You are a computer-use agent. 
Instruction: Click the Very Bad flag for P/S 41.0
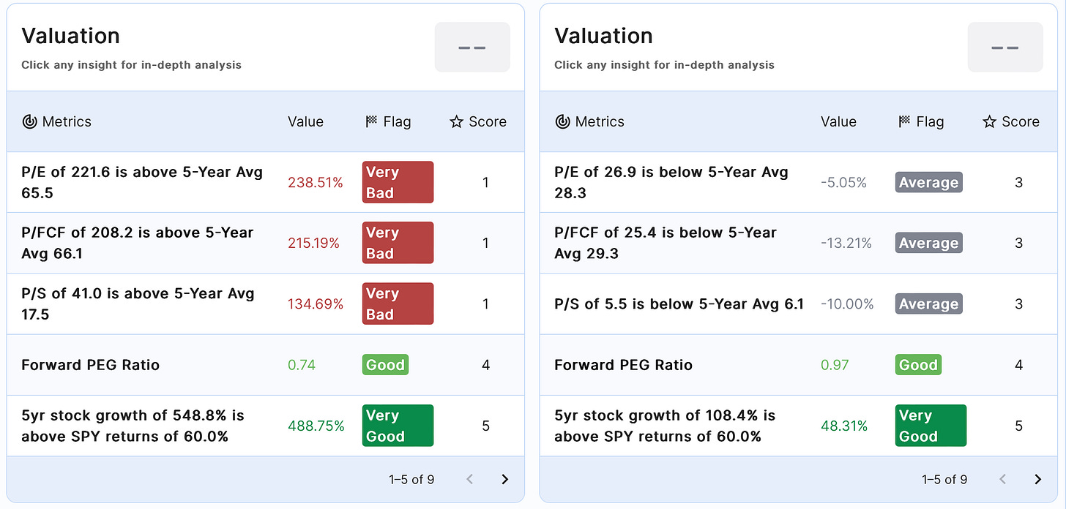click(x=398, y=303)
